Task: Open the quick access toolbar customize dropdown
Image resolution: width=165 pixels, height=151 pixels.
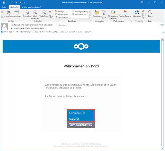Action: [24, 2]
